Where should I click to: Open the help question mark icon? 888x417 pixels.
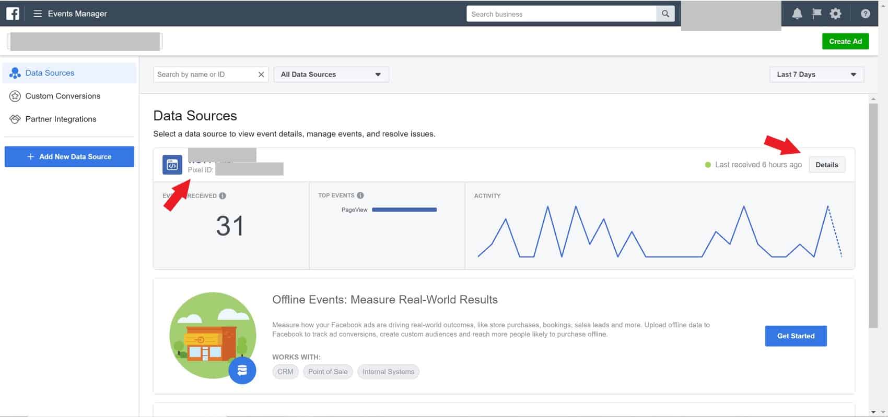(x=866, y=14)
